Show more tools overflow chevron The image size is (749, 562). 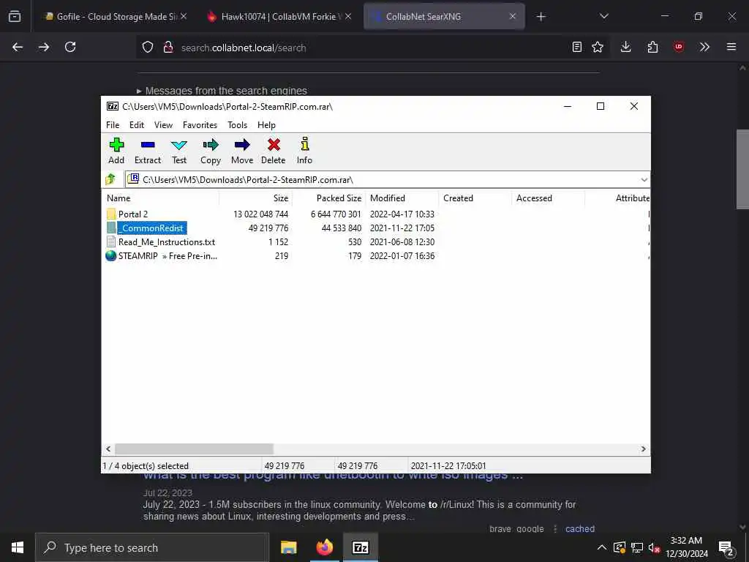[x=704, y=47]
